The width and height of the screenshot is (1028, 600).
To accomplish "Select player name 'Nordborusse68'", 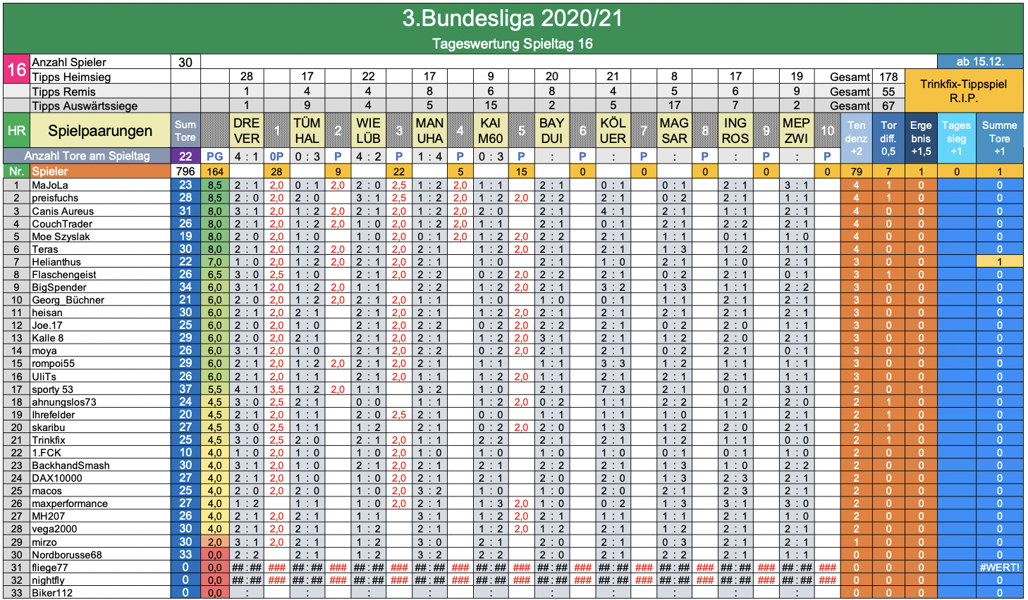I will click(67, 554).
